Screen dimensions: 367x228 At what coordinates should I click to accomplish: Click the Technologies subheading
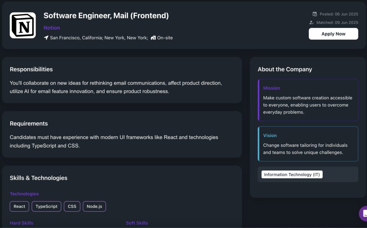pyautogui.click(x=24, y=194)
